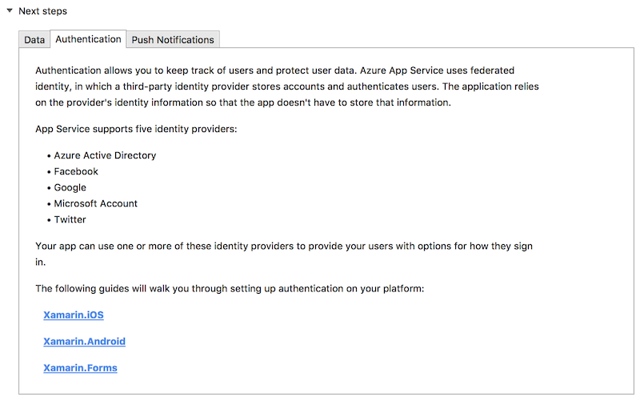640x401 pixels.
Task: Click the Next steps heading text
Action: click(43, 11)
